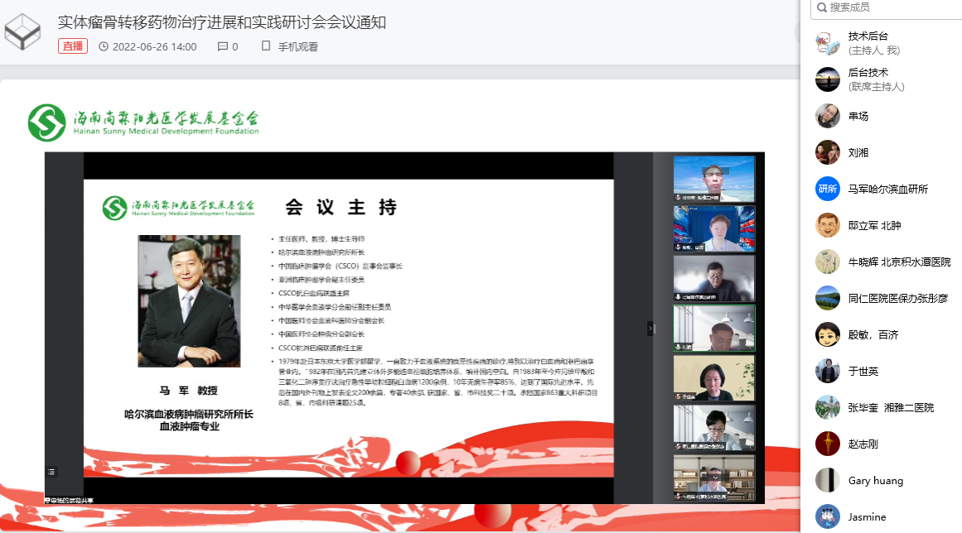962x533 pixels.
Task: Type in the 搜索成员 search field
Action: 891,7
